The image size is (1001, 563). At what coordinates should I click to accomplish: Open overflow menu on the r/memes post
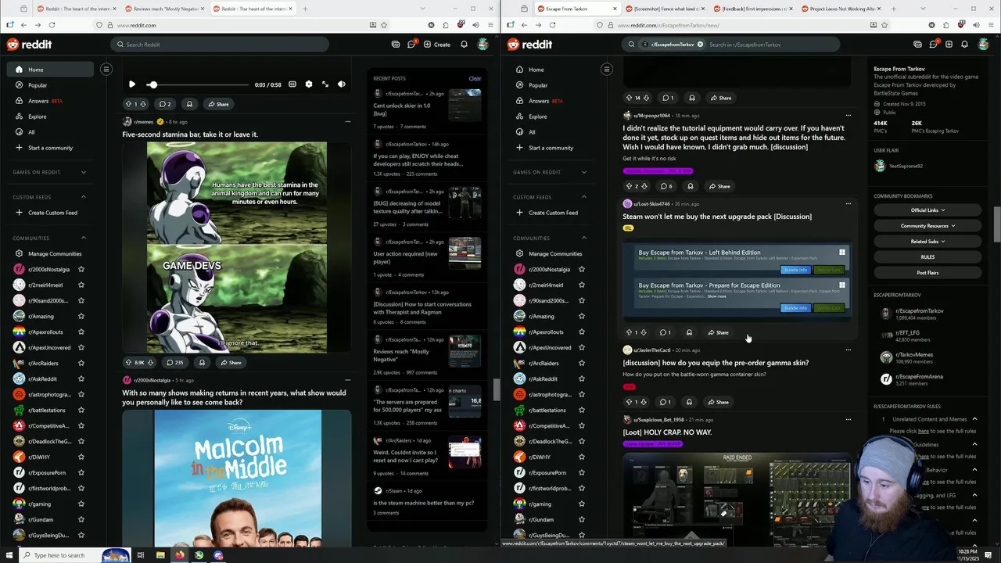pyautogui.click(x=347, y=122)
